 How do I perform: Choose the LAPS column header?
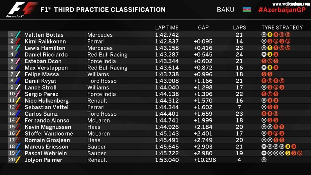(239, 28)
